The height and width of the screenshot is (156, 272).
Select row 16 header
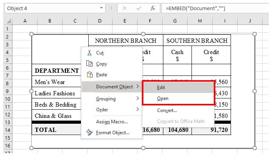(6, 145)
